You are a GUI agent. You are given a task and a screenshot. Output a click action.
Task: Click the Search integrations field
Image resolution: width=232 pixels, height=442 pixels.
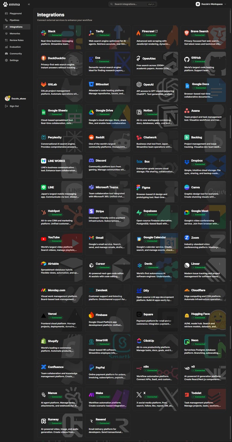coord(133,4)
